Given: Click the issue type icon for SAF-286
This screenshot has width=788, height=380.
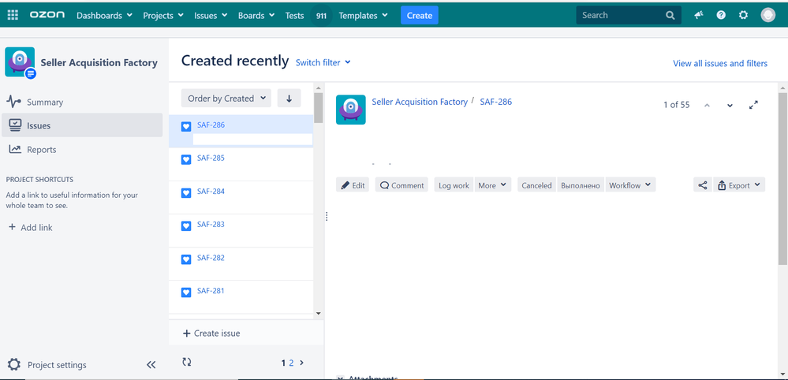Looking at the screenshot, I should 186,126.
